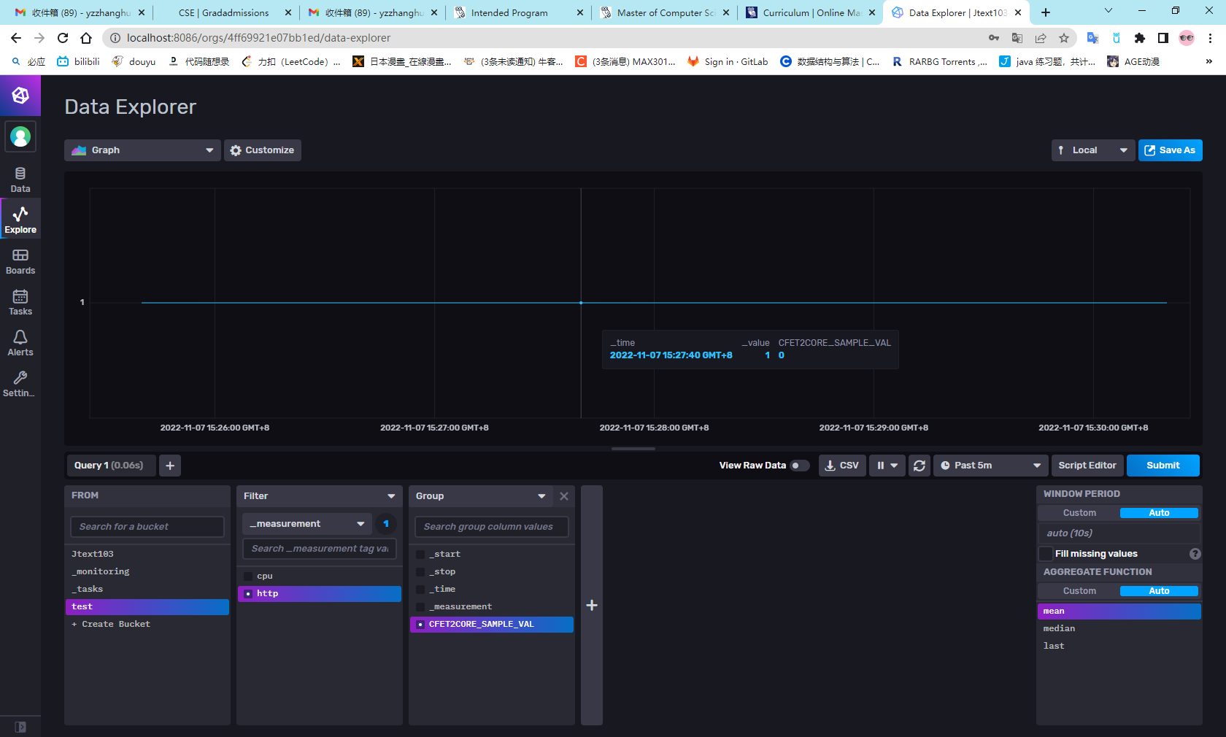Open the user avatar menu
This screenshot has height=737, width=1226.
20,136
